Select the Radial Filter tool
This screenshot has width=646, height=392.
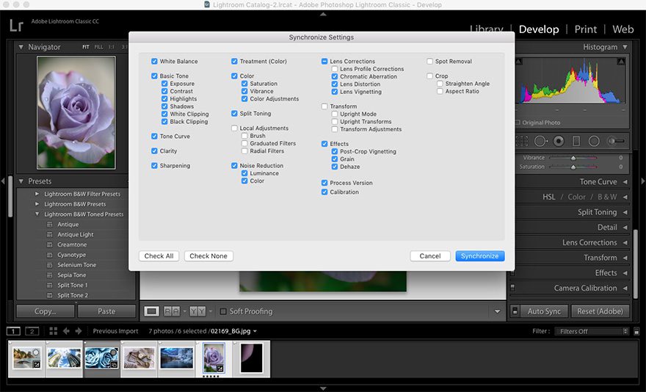(x=594, y=141)
